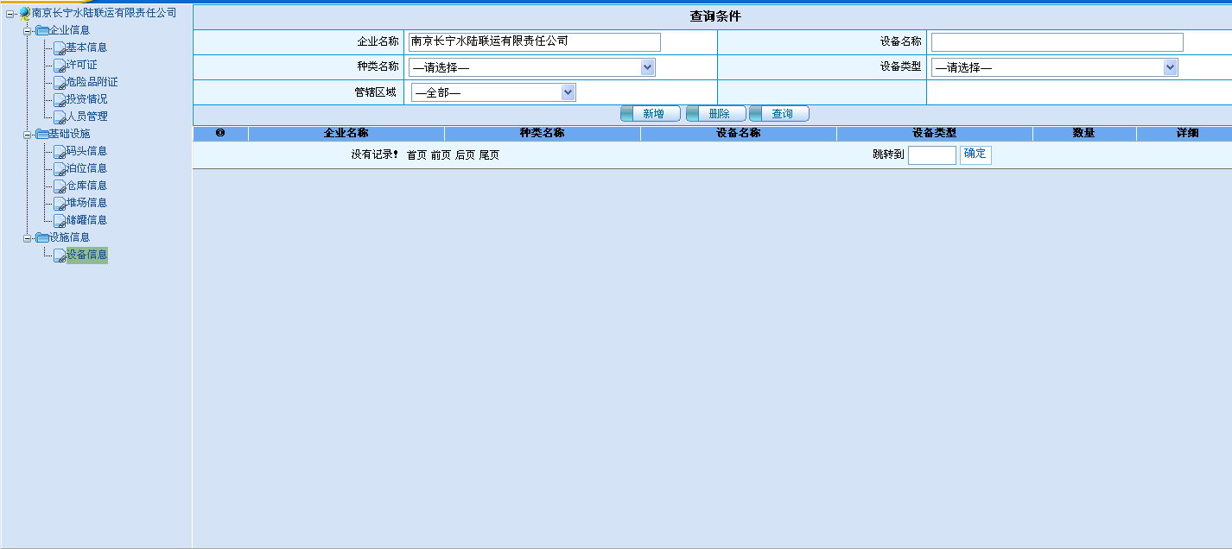Click the 确定 button next to 跳转到

coord(975,155)
